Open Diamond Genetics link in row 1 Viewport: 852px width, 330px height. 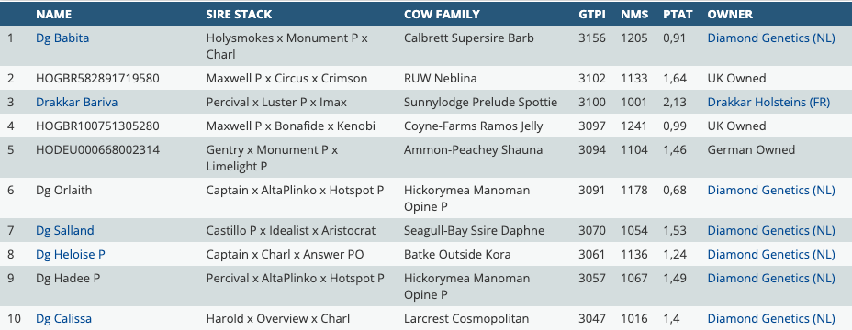coord(771,38)
